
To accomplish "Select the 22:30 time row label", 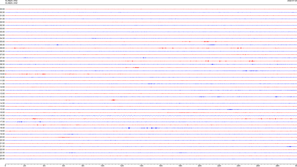I will point(2,153).
